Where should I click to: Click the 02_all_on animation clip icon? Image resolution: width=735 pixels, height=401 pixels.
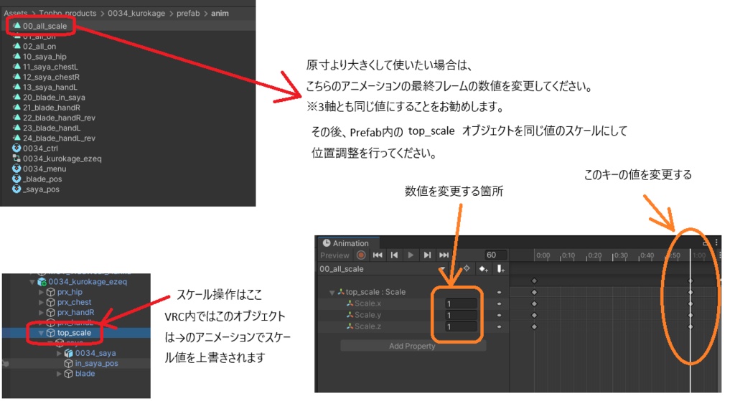[17, 46]
